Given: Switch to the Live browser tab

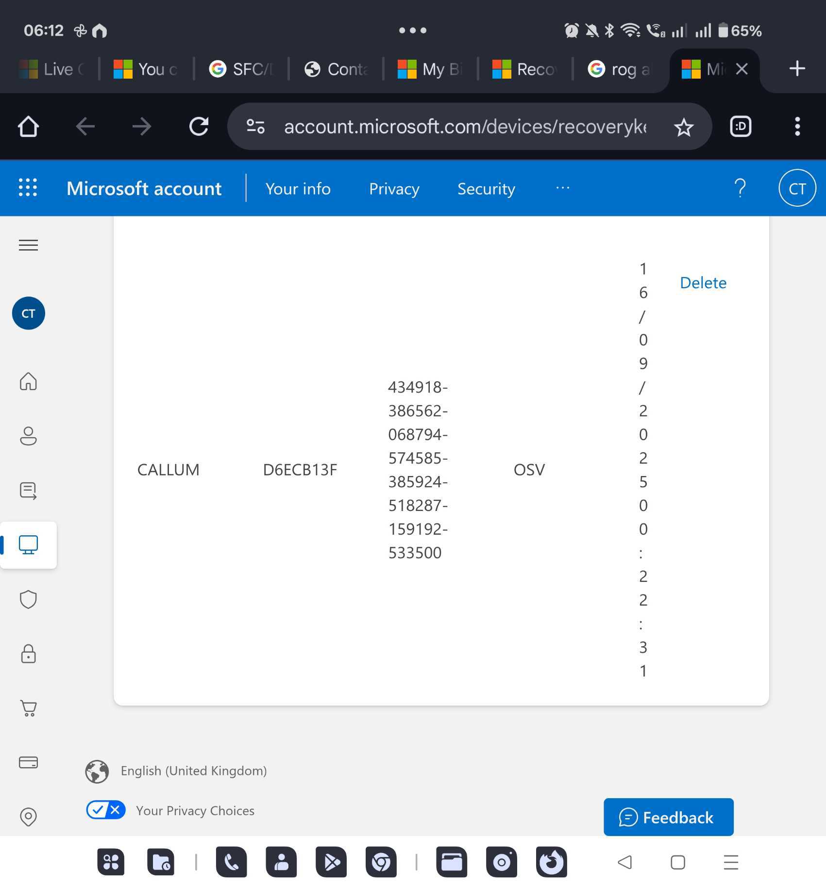Looking at the screenshot, I should pos(51,69).
